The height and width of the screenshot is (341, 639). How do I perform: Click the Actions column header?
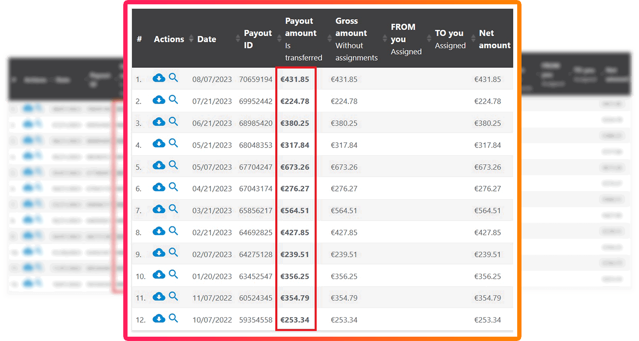[x=169, y=39]
